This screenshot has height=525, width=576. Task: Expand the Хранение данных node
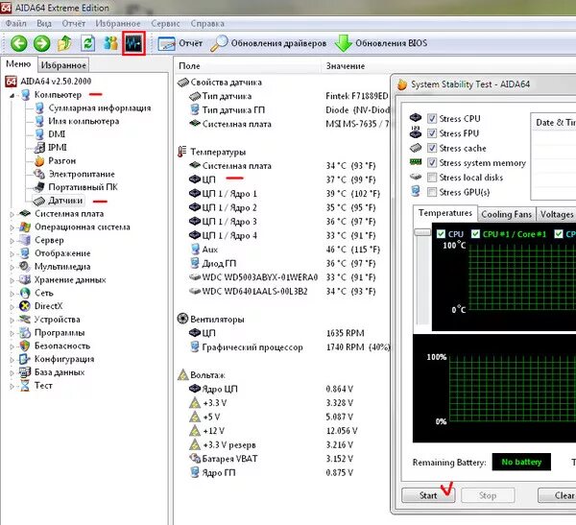tap(12, 280)
